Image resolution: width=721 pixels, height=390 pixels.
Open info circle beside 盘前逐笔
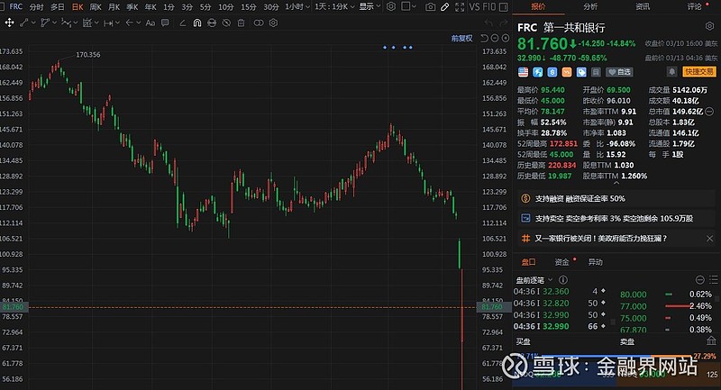point(562,280)
